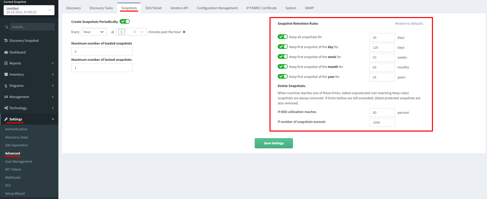The height and width of the screenshot is (199, 487).
Task: Toggle Keep all snapshots for rule
Action: [283, 37]
